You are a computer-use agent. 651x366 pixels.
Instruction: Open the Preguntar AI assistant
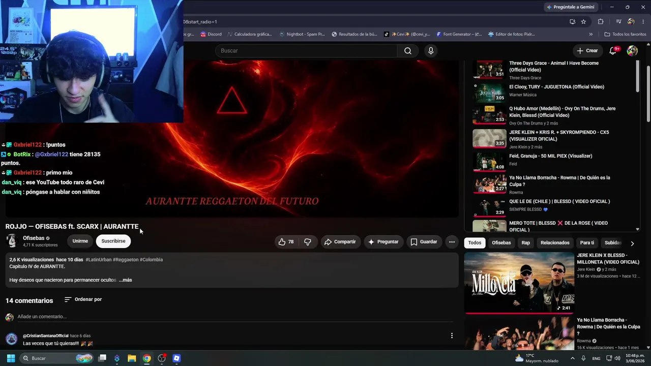(383, 242)
